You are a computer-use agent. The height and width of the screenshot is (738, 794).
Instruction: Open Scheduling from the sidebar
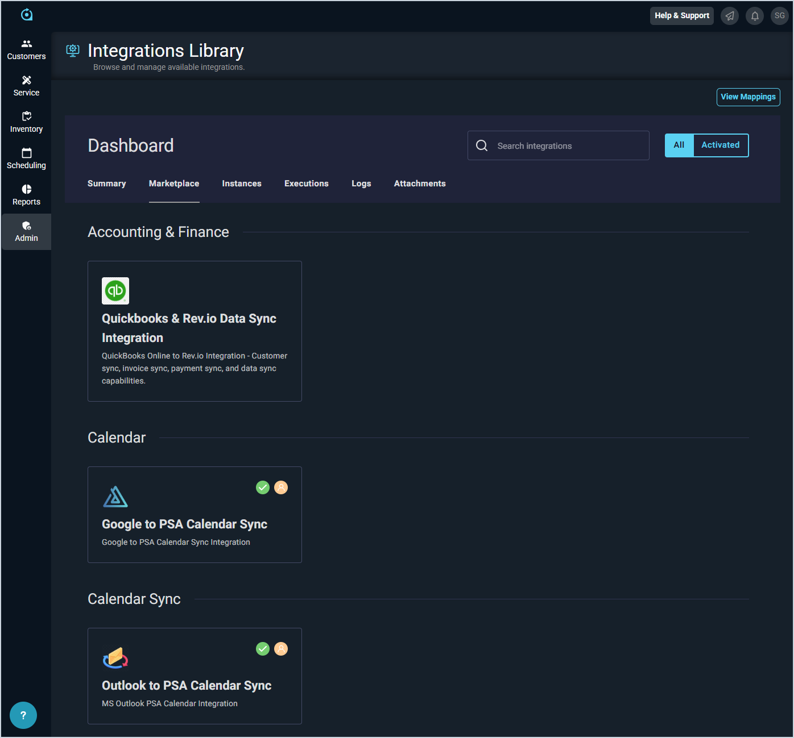pyautogui.click(x=26, y=159)
